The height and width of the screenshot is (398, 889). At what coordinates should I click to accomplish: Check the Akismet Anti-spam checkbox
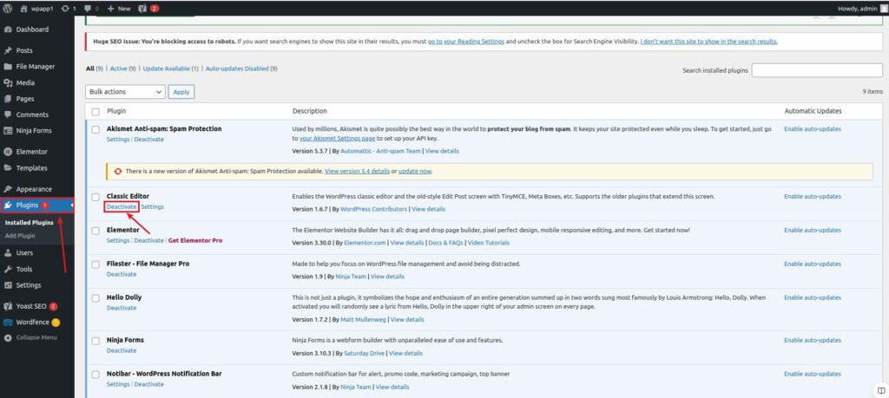click(x=95, y=130)
